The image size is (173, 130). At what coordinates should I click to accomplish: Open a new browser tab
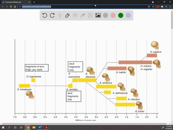pyautogui.click(x=34, y=2)
